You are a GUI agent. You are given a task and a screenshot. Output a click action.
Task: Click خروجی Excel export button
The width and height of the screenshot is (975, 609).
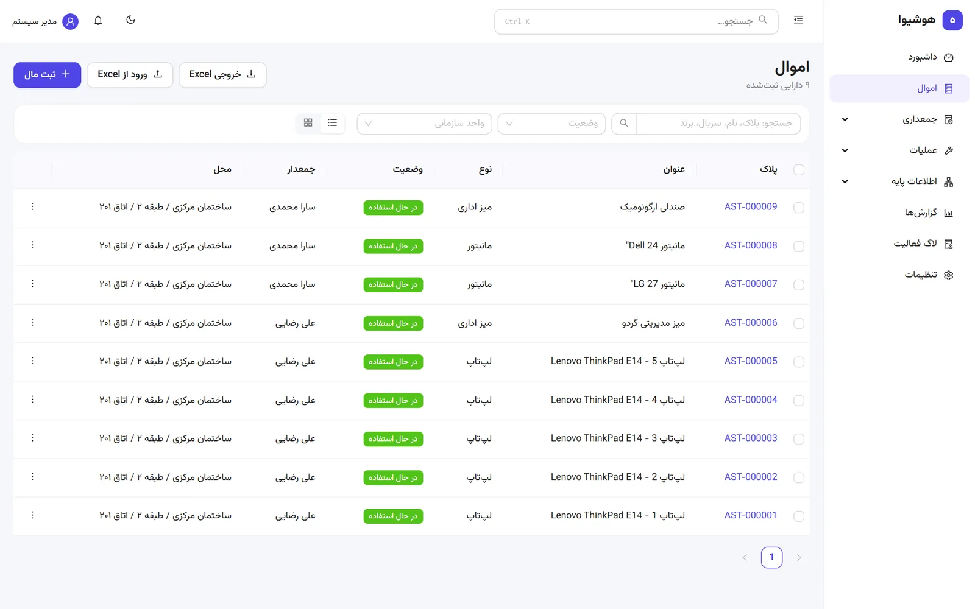coord(222,75)
